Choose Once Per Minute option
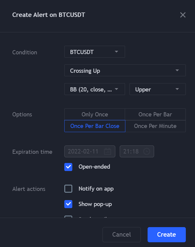The image size is (195, 247). tap(155, 126)
